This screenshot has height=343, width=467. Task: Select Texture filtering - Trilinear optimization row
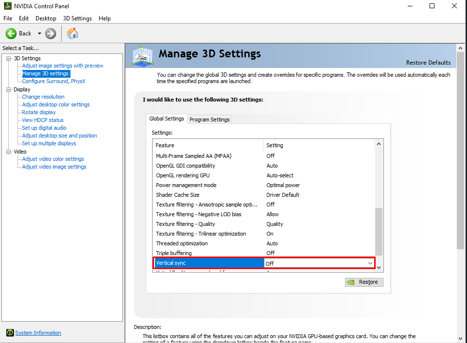pos(263,234)
